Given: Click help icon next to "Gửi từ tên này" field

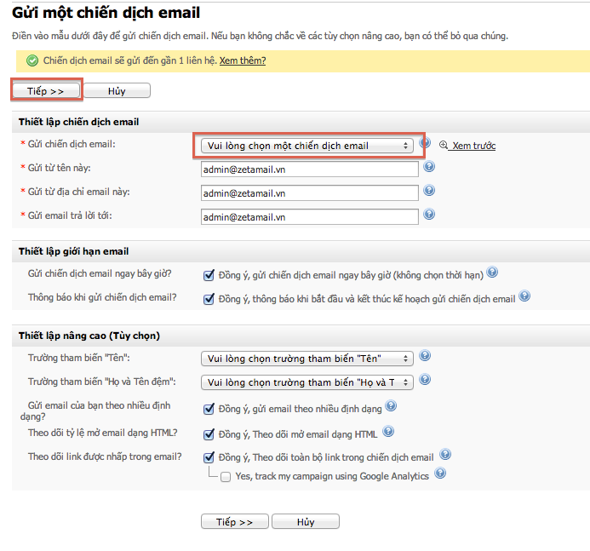Looking at the screenshot, I should 429,166.
